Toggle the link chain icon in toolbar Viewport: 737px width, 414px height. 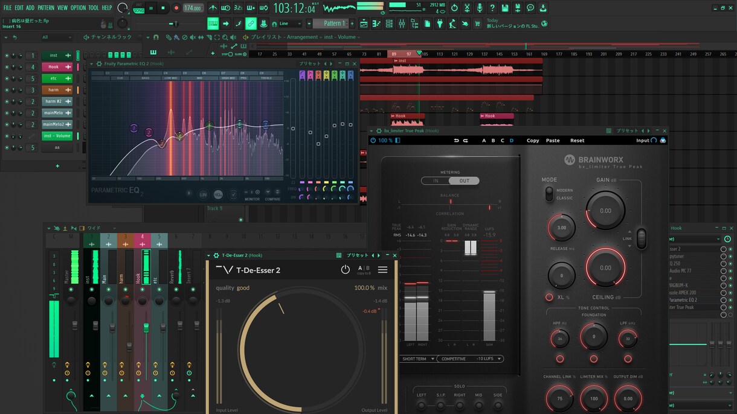point(251,24)
